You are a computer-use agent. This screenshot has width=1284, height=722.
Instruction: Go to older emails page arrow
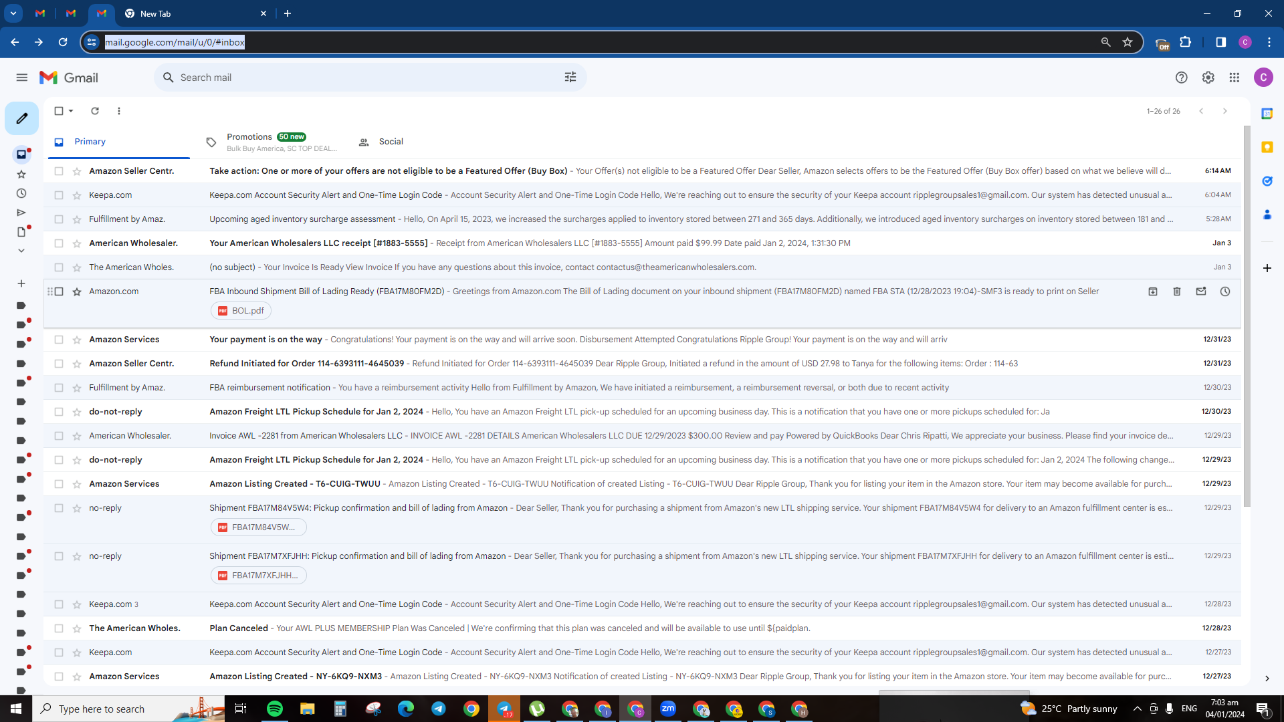(x=1225, y=111)
